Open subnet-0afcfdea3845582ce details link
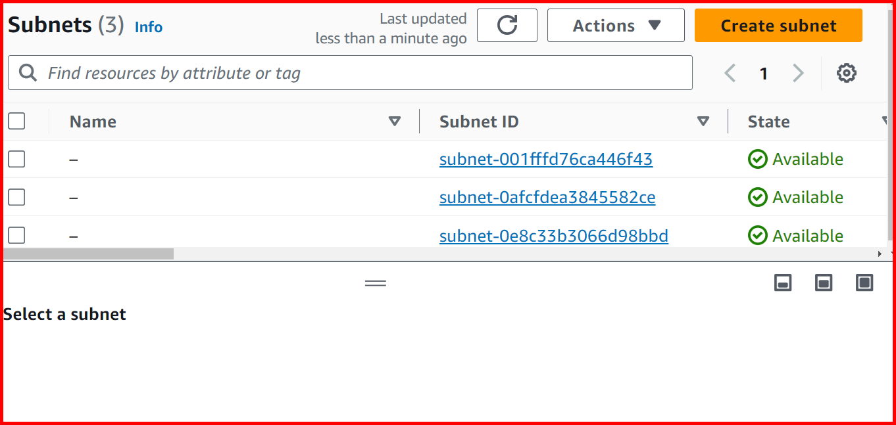Screen dimensions: 896x425 (x=547, y=197)
